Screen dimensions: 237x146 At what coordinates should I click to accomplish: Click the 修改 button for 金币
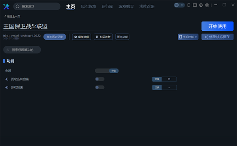(x=114, y=71)
